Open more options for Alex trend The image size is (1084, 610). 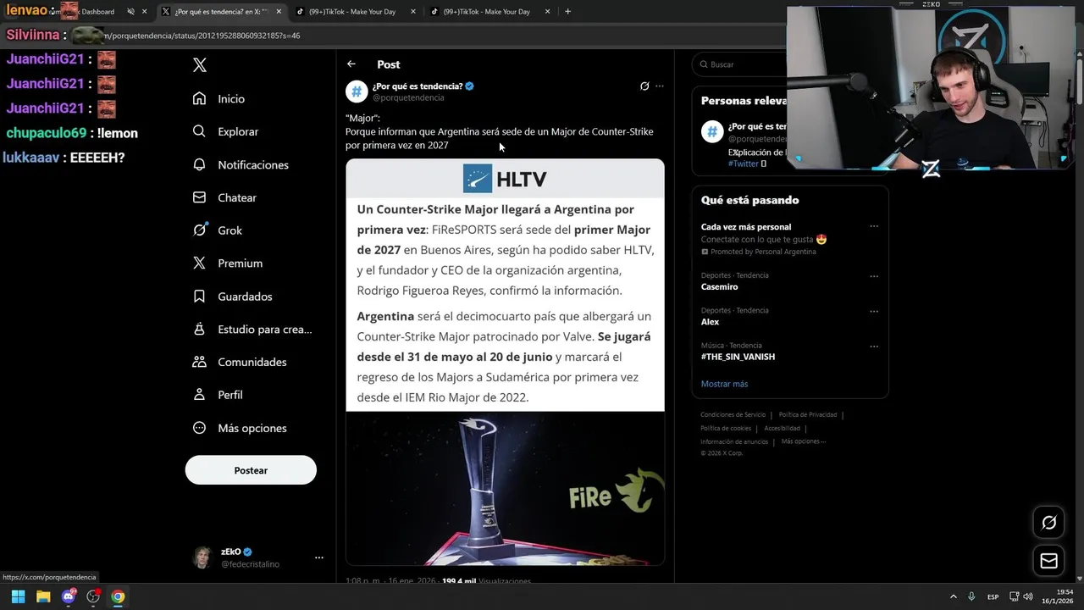874,311
